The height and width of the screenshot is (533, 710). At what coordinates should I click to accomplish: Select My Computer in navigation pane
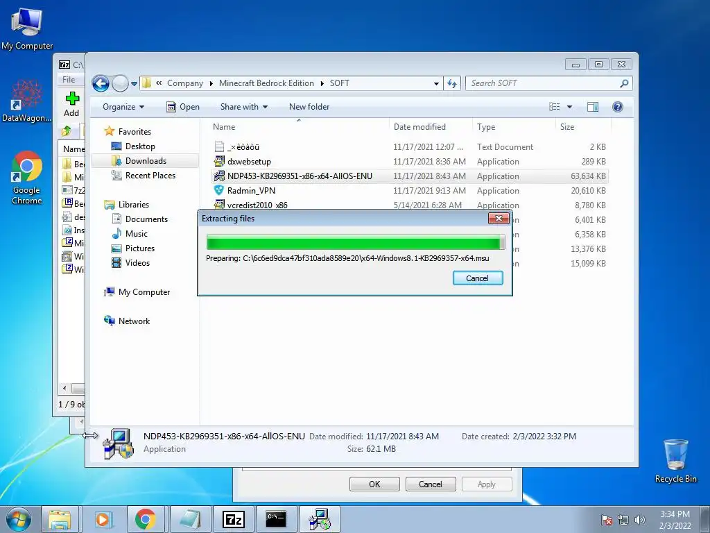click(x=144, y=292)
